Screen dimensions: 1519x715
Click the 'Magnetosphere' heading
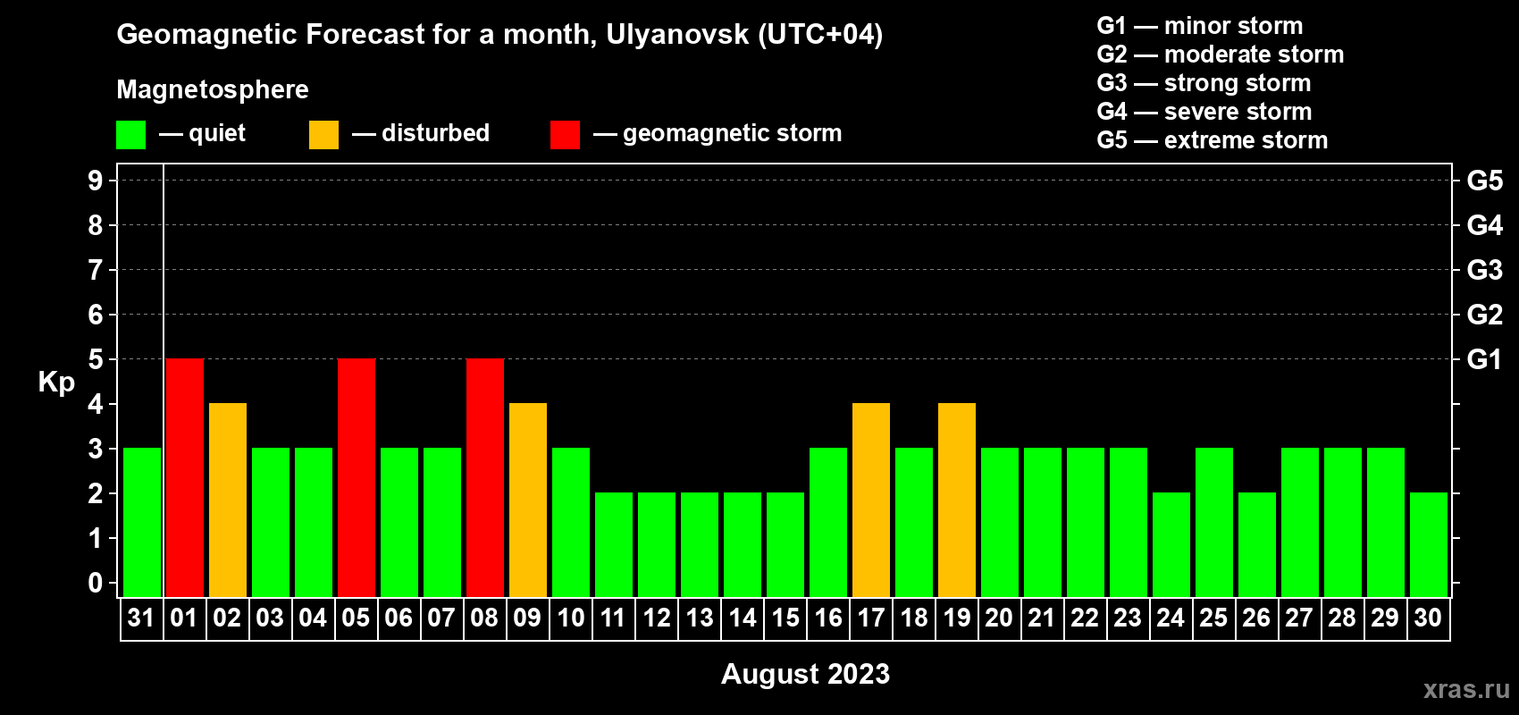(x=213, y=89)
